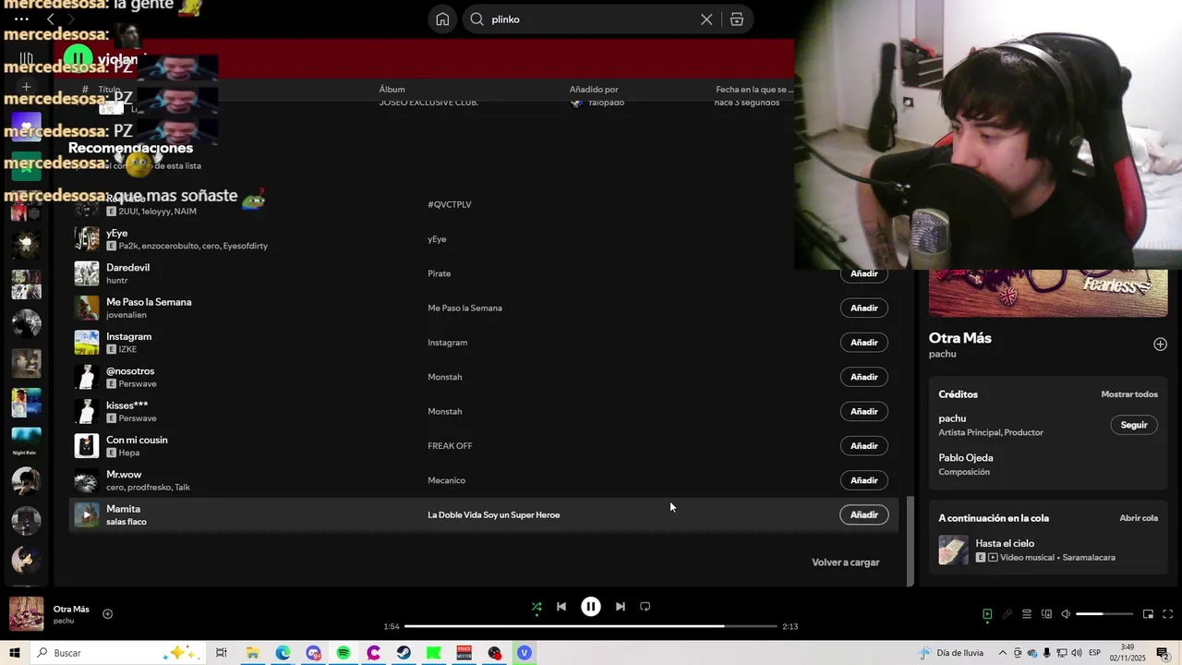Expand the system tray hidden icons chevron
Image resolution: width=1182 pixels, height=665 pixels.
point(1002,653)
